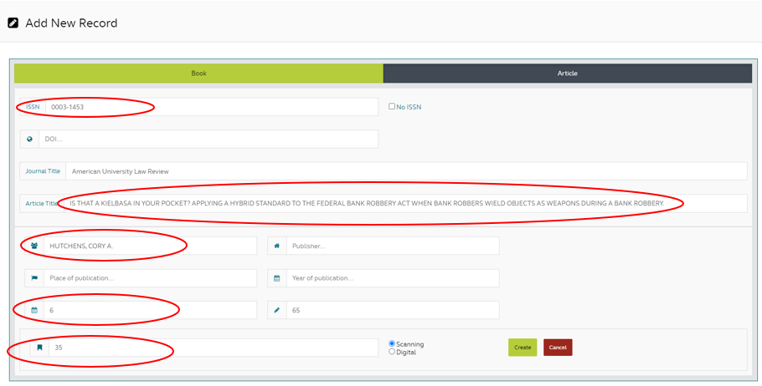Switch to the Book tab

(x=198, y=74)
